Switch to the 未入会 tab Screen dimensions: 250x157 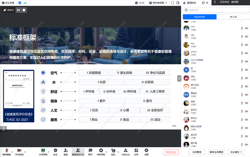coord(233,17)
